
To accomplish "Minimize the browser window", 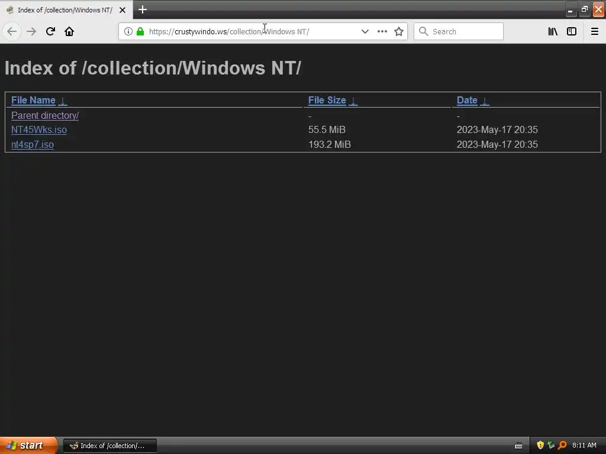I will 570,9.
